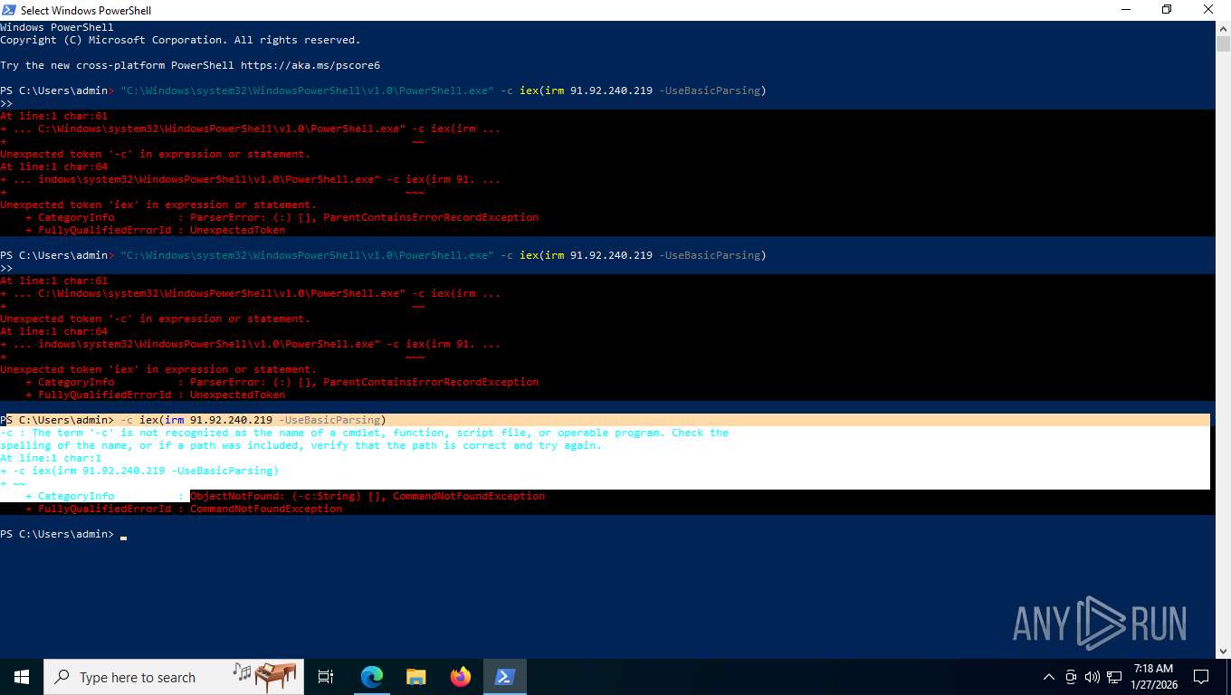Click scrollbar down arrow in PowerShell
Image resolution: width=1231 pixels, height=695 pixels.
pyautogui.click(x=1223, y=651)
